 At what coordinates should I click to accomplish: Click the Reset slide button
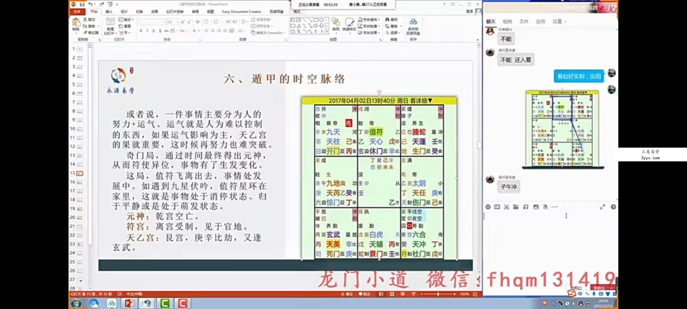pyautogui.click(x=125, y=26)
